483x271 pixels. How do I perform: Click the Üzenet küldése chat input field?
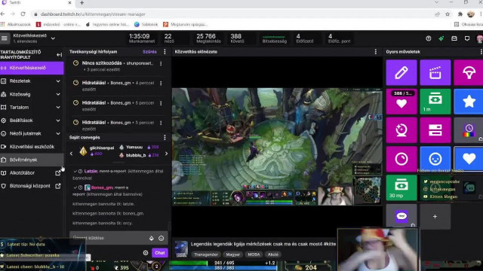click(x=118, y=238)
